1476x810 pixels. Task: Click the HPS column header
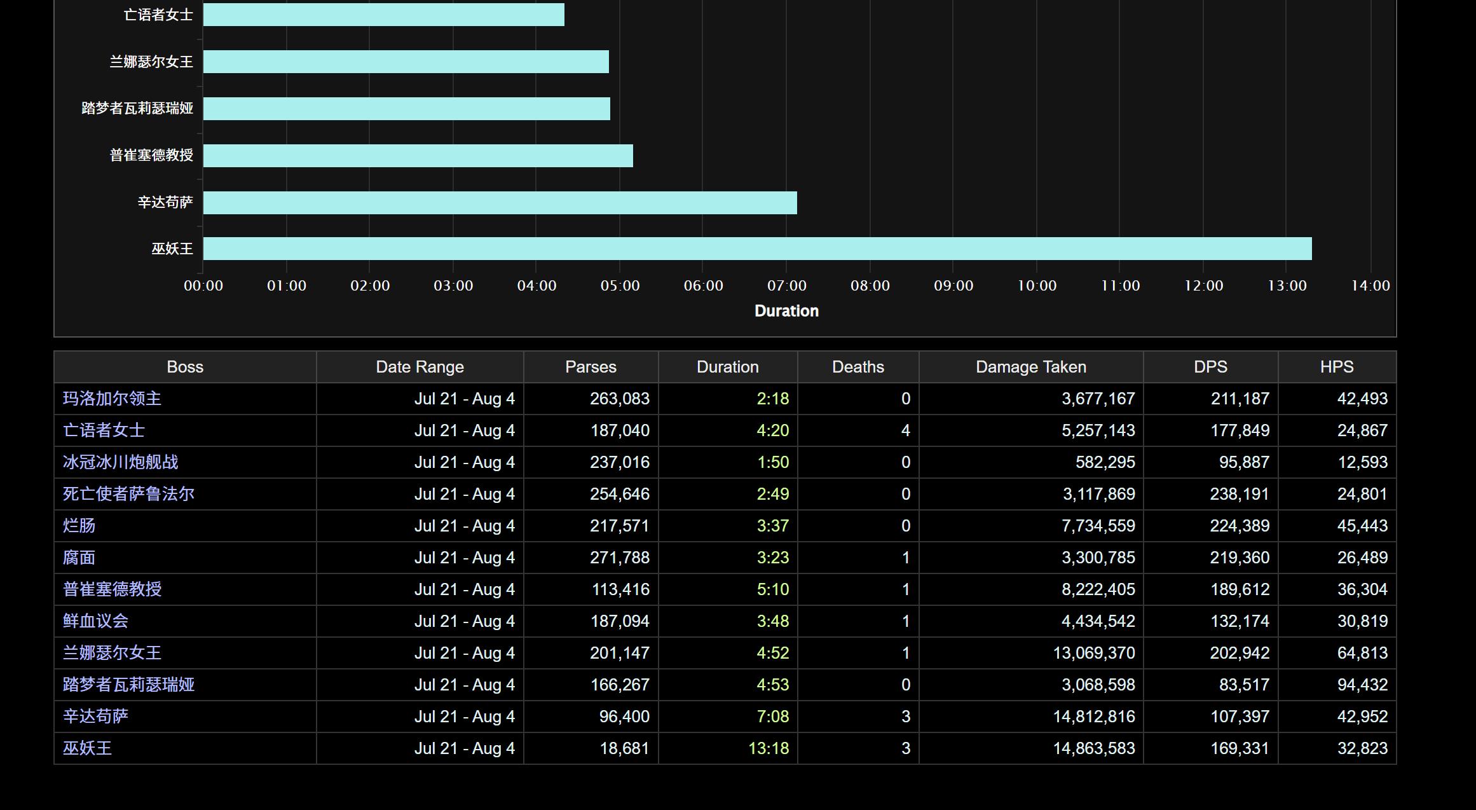(x=1336, y=367)
